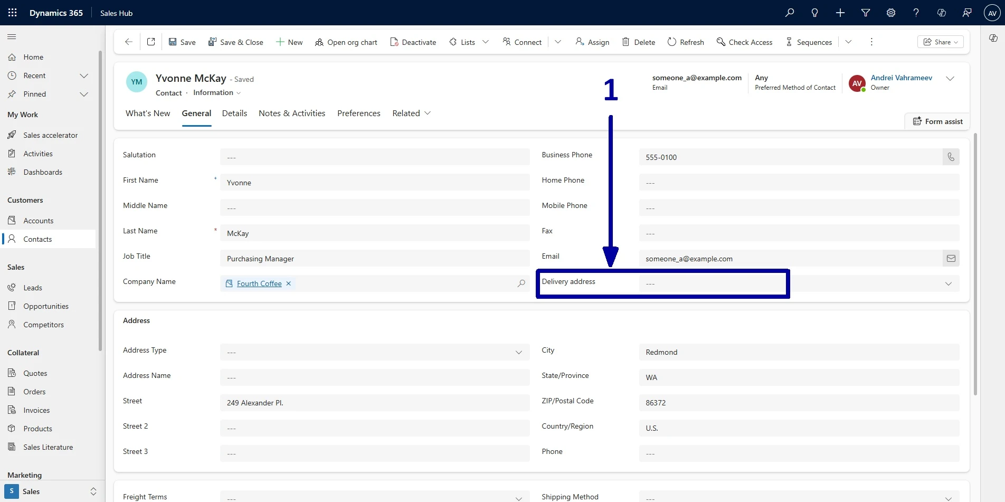Open the Notes & Activities tab
This screenshot has width=1005, height=502.
tap(291, 113)
